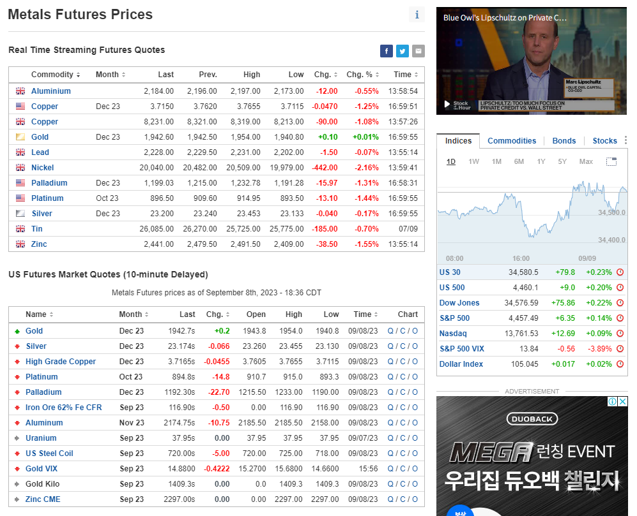Screen dimensions: 637x516
Task: Open the Dow Jones index link
Action: pos(459,303)
